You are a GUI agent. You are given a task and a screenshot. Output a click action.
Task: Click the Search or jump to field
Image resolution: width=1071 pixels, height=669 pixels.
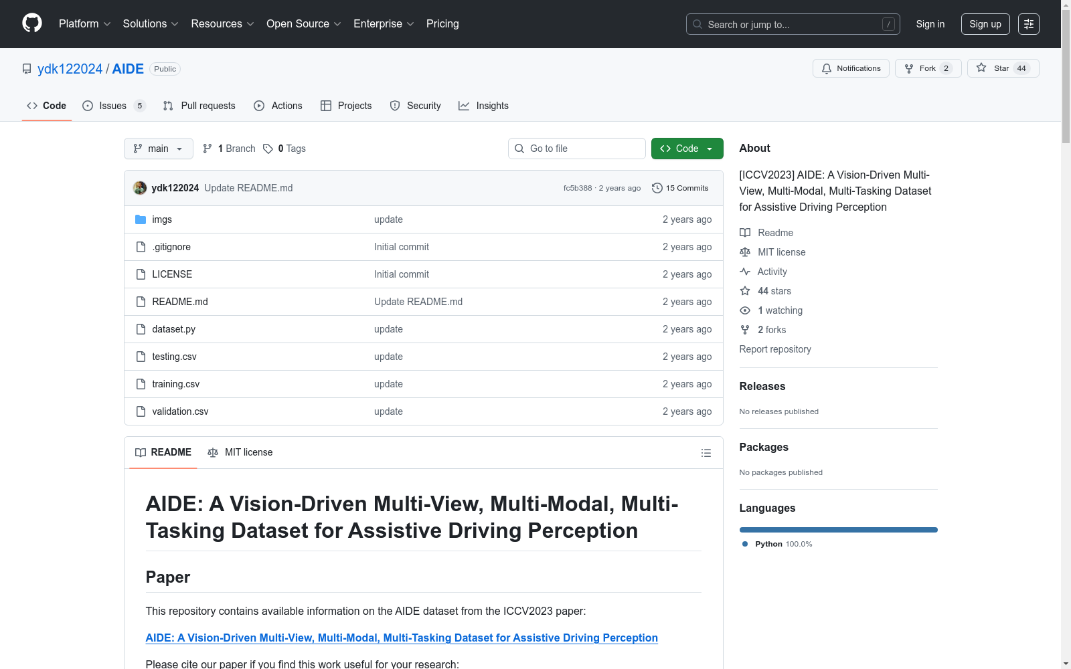[793, 24]
